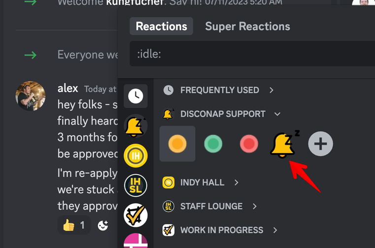Pick the green online circle emoji
The image size is (375, 248).
[213, 144]
